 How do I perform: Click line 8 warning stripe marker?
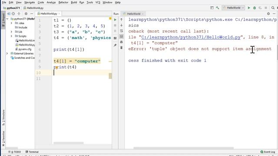point(110,62)
